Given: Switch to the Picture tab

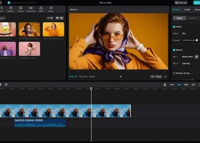Looking at the screenshot, I should 176,9.
